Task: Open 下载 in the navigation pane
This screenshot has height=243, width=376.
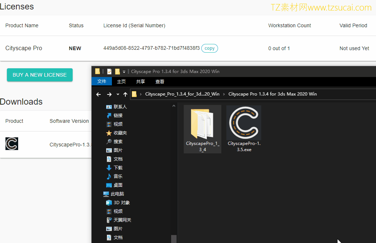Action: click(114, 168)
